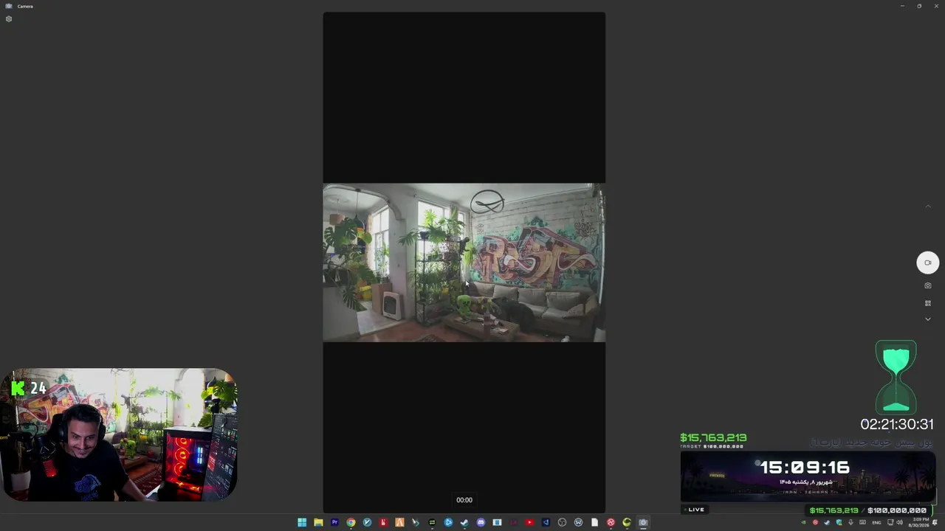The image size is (945, 531).
Task: Open Windows Security tray icon
Action: pyautogui.click(x=839, y=523)
